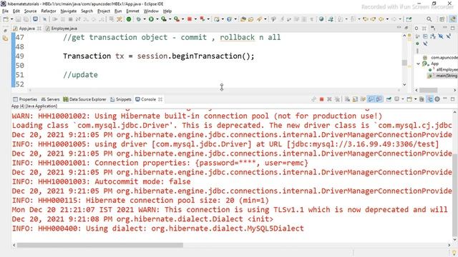The image size is (458, 257).
Task: Click the Coverage run icon in toolbar
Action: (x=164, y=19)
